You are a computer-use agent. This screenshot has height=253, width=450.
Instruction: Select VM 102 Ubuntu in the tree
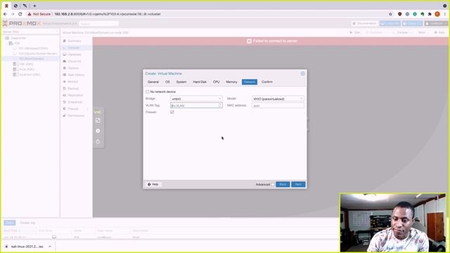click(37, 53)
